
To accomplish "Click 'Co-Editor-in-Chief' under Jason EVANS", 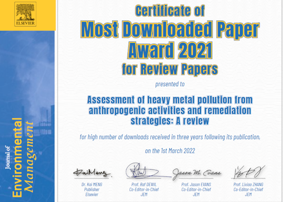I will pos(196,190).
